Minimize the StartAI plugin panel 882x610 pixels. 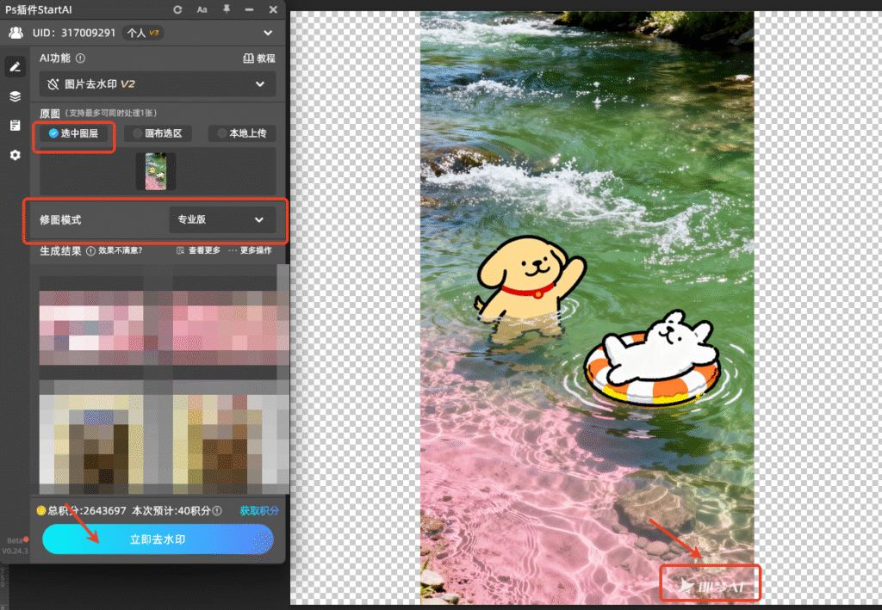pos(249,9)
